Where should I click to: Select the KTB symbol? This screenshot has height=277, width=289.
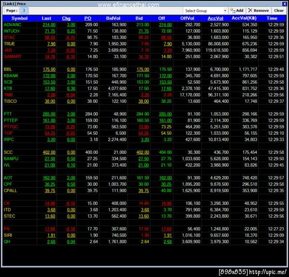point(8,88)
